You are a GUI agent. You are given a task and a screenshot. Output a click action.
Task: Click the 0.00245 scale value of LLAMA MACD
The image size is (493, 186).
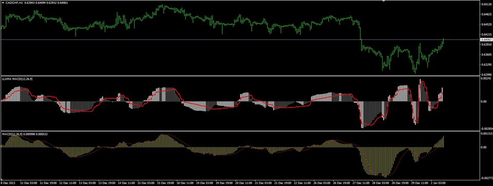pos(486,79)
